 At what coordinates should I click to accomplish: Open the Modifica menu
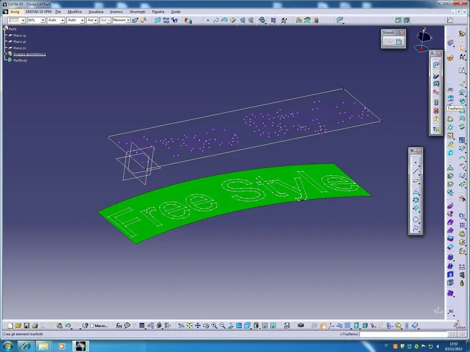75,12
